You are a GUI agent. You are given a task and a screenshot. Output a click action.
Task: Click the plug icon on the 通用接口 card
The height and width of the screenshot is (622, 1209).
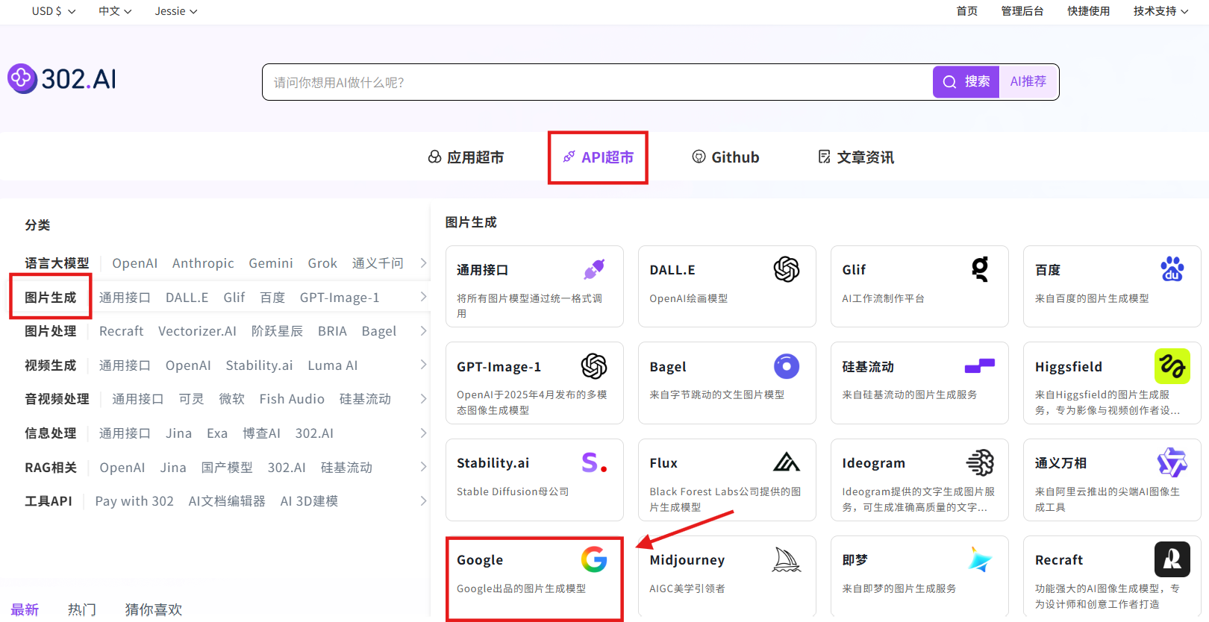(x=594, y=269)
